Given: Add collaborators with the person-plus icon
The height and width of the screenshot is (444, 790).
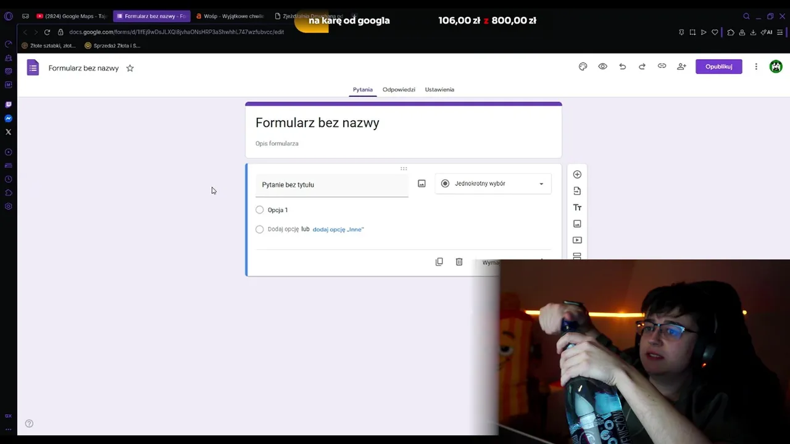Looking at the screenshot, I should [681, 67].
